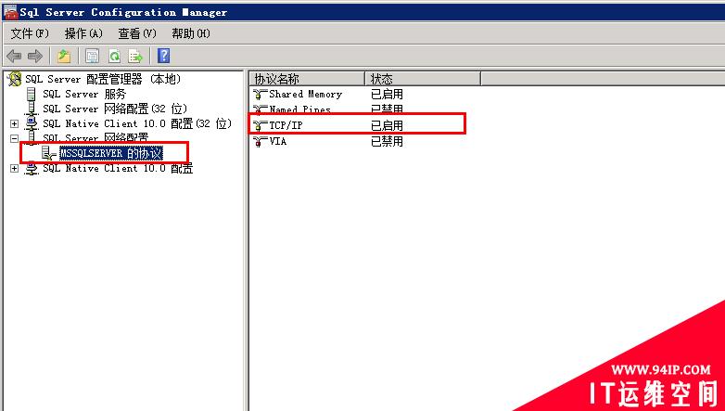
Task: Click the title bar application icon
Action: (x=10, y=12)
